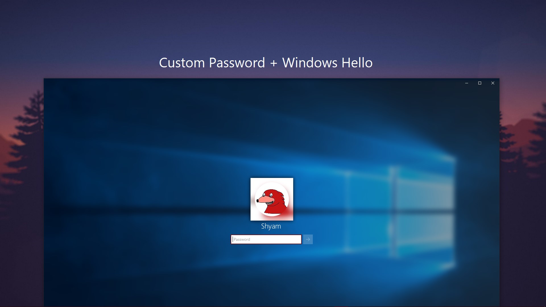
Task: Click the submit arrow next to the password field
Action: [x=308, y=239]
